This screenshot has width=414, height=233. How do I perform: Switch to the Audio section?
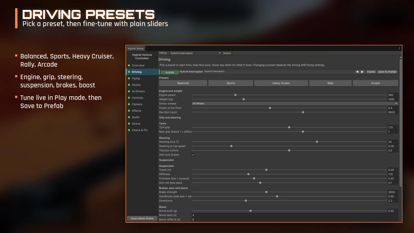(x=142, y=117)
